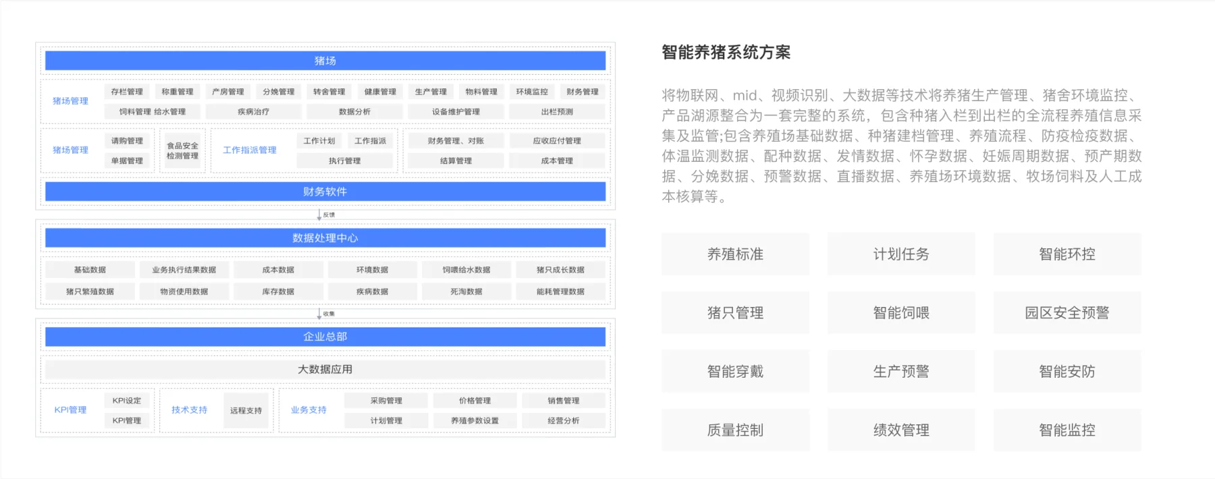The width and height of the screenshot is (1215, 479).
Task: Click the 转舍管理 box
Action: tap(329, 92)
